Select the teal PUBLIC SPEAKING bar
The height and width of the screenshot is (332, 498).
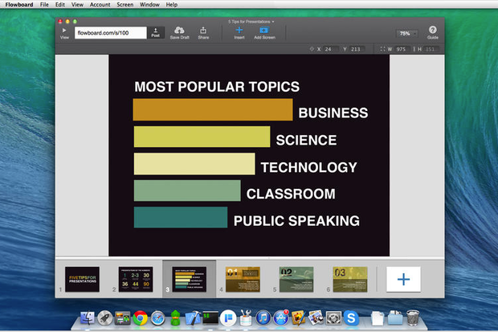click(x=181, y=217)
